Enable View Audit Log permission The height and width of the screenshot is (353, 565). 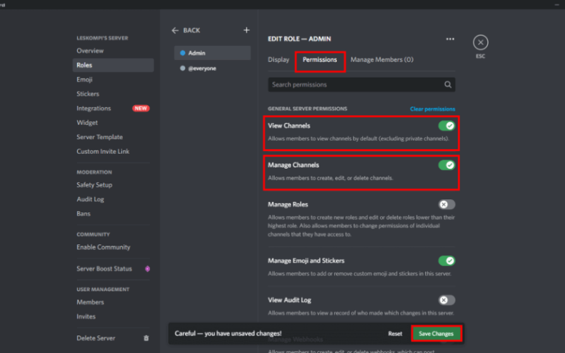[x=446, y=300]
